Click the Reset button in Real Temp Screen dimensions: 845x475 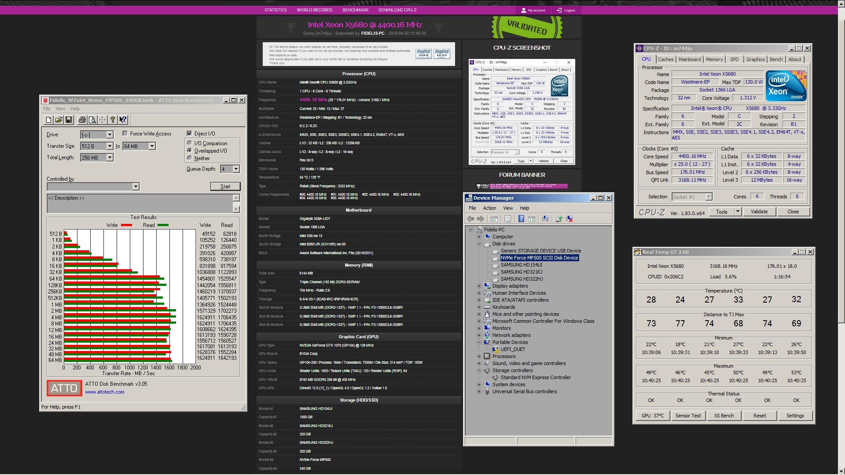[760, 416]
